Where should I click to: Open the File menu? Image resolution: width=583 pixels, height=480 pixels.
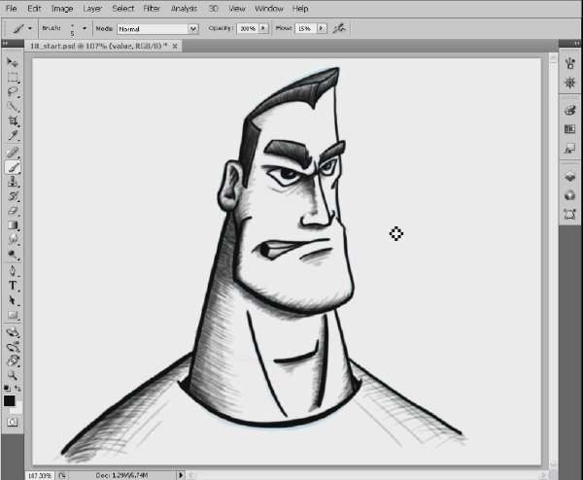point(11,8)
